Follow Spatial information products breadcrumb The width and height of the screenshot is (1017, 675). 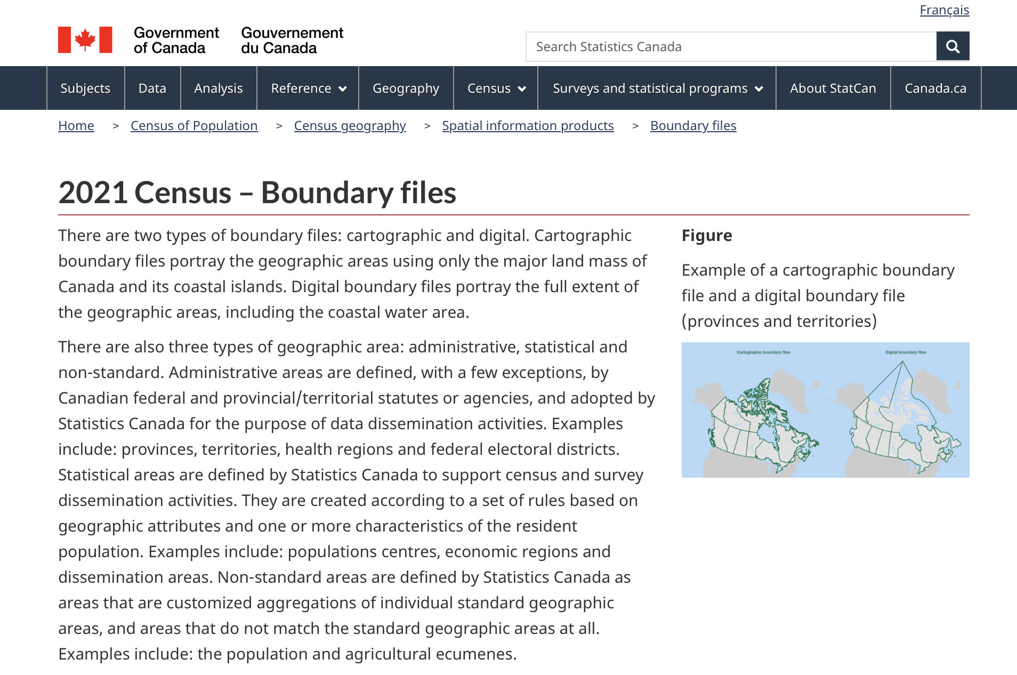(x=528, y=126)
